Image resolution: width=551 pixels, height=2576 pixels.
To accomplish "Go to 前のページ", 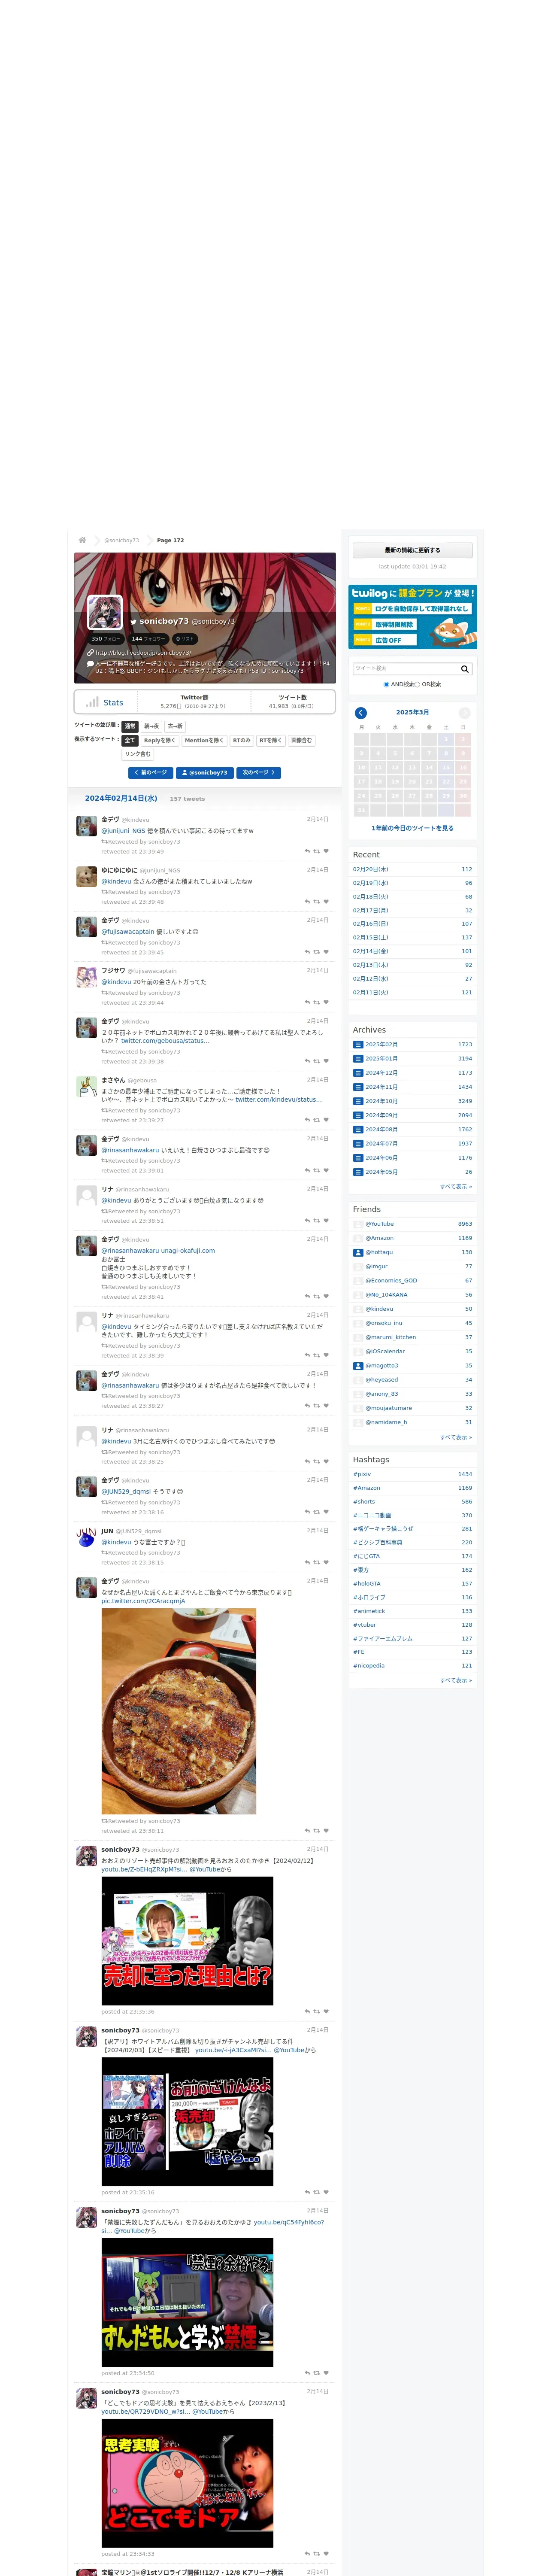I will coord(151,773).
